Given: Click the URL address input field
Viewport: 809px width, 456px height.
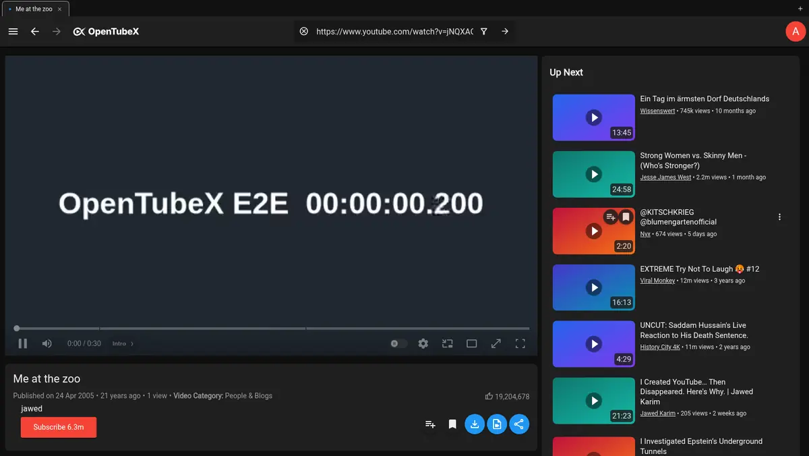Looking at the screenshot, I should tap(394, 32).
